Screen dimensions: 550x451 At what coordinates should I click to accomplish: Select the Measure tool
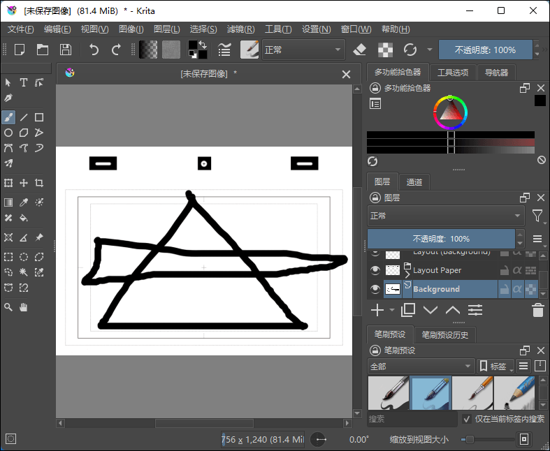pyautogui.click(x=24, y=237)
